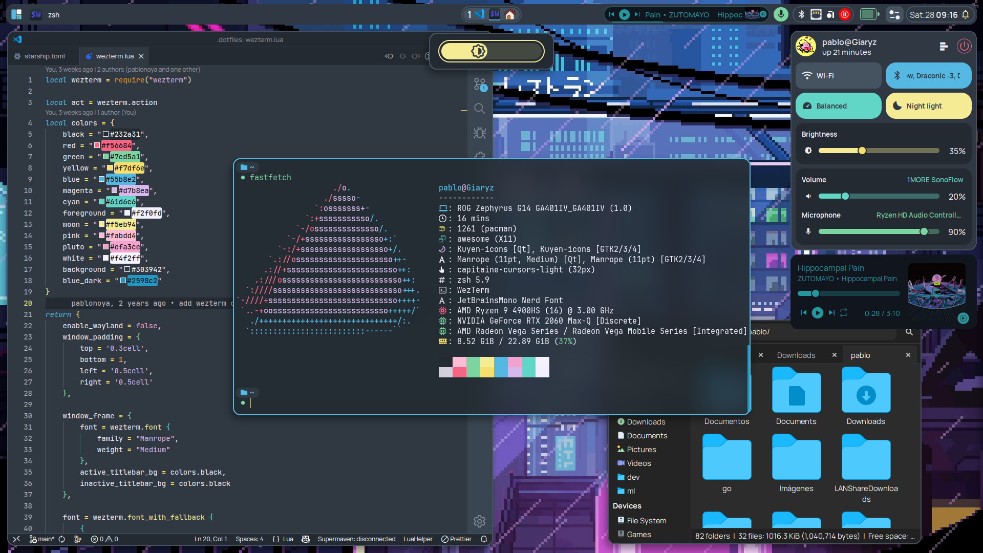
Task: Click the green microphone icon in the top bar
Action: [781, 14]
